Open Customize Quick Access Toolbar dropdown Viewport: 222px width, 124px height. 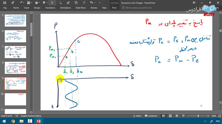100,3
